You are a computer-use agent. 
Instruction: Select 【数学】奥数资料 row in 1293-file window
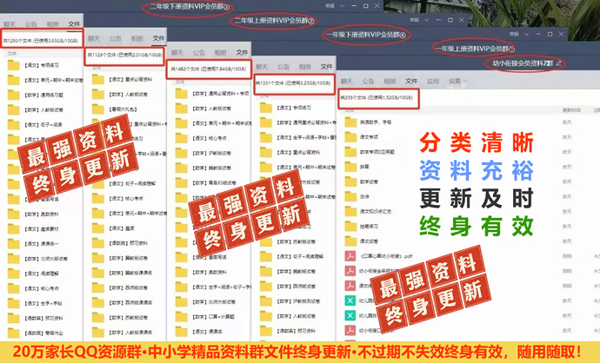tap(43, 214)
